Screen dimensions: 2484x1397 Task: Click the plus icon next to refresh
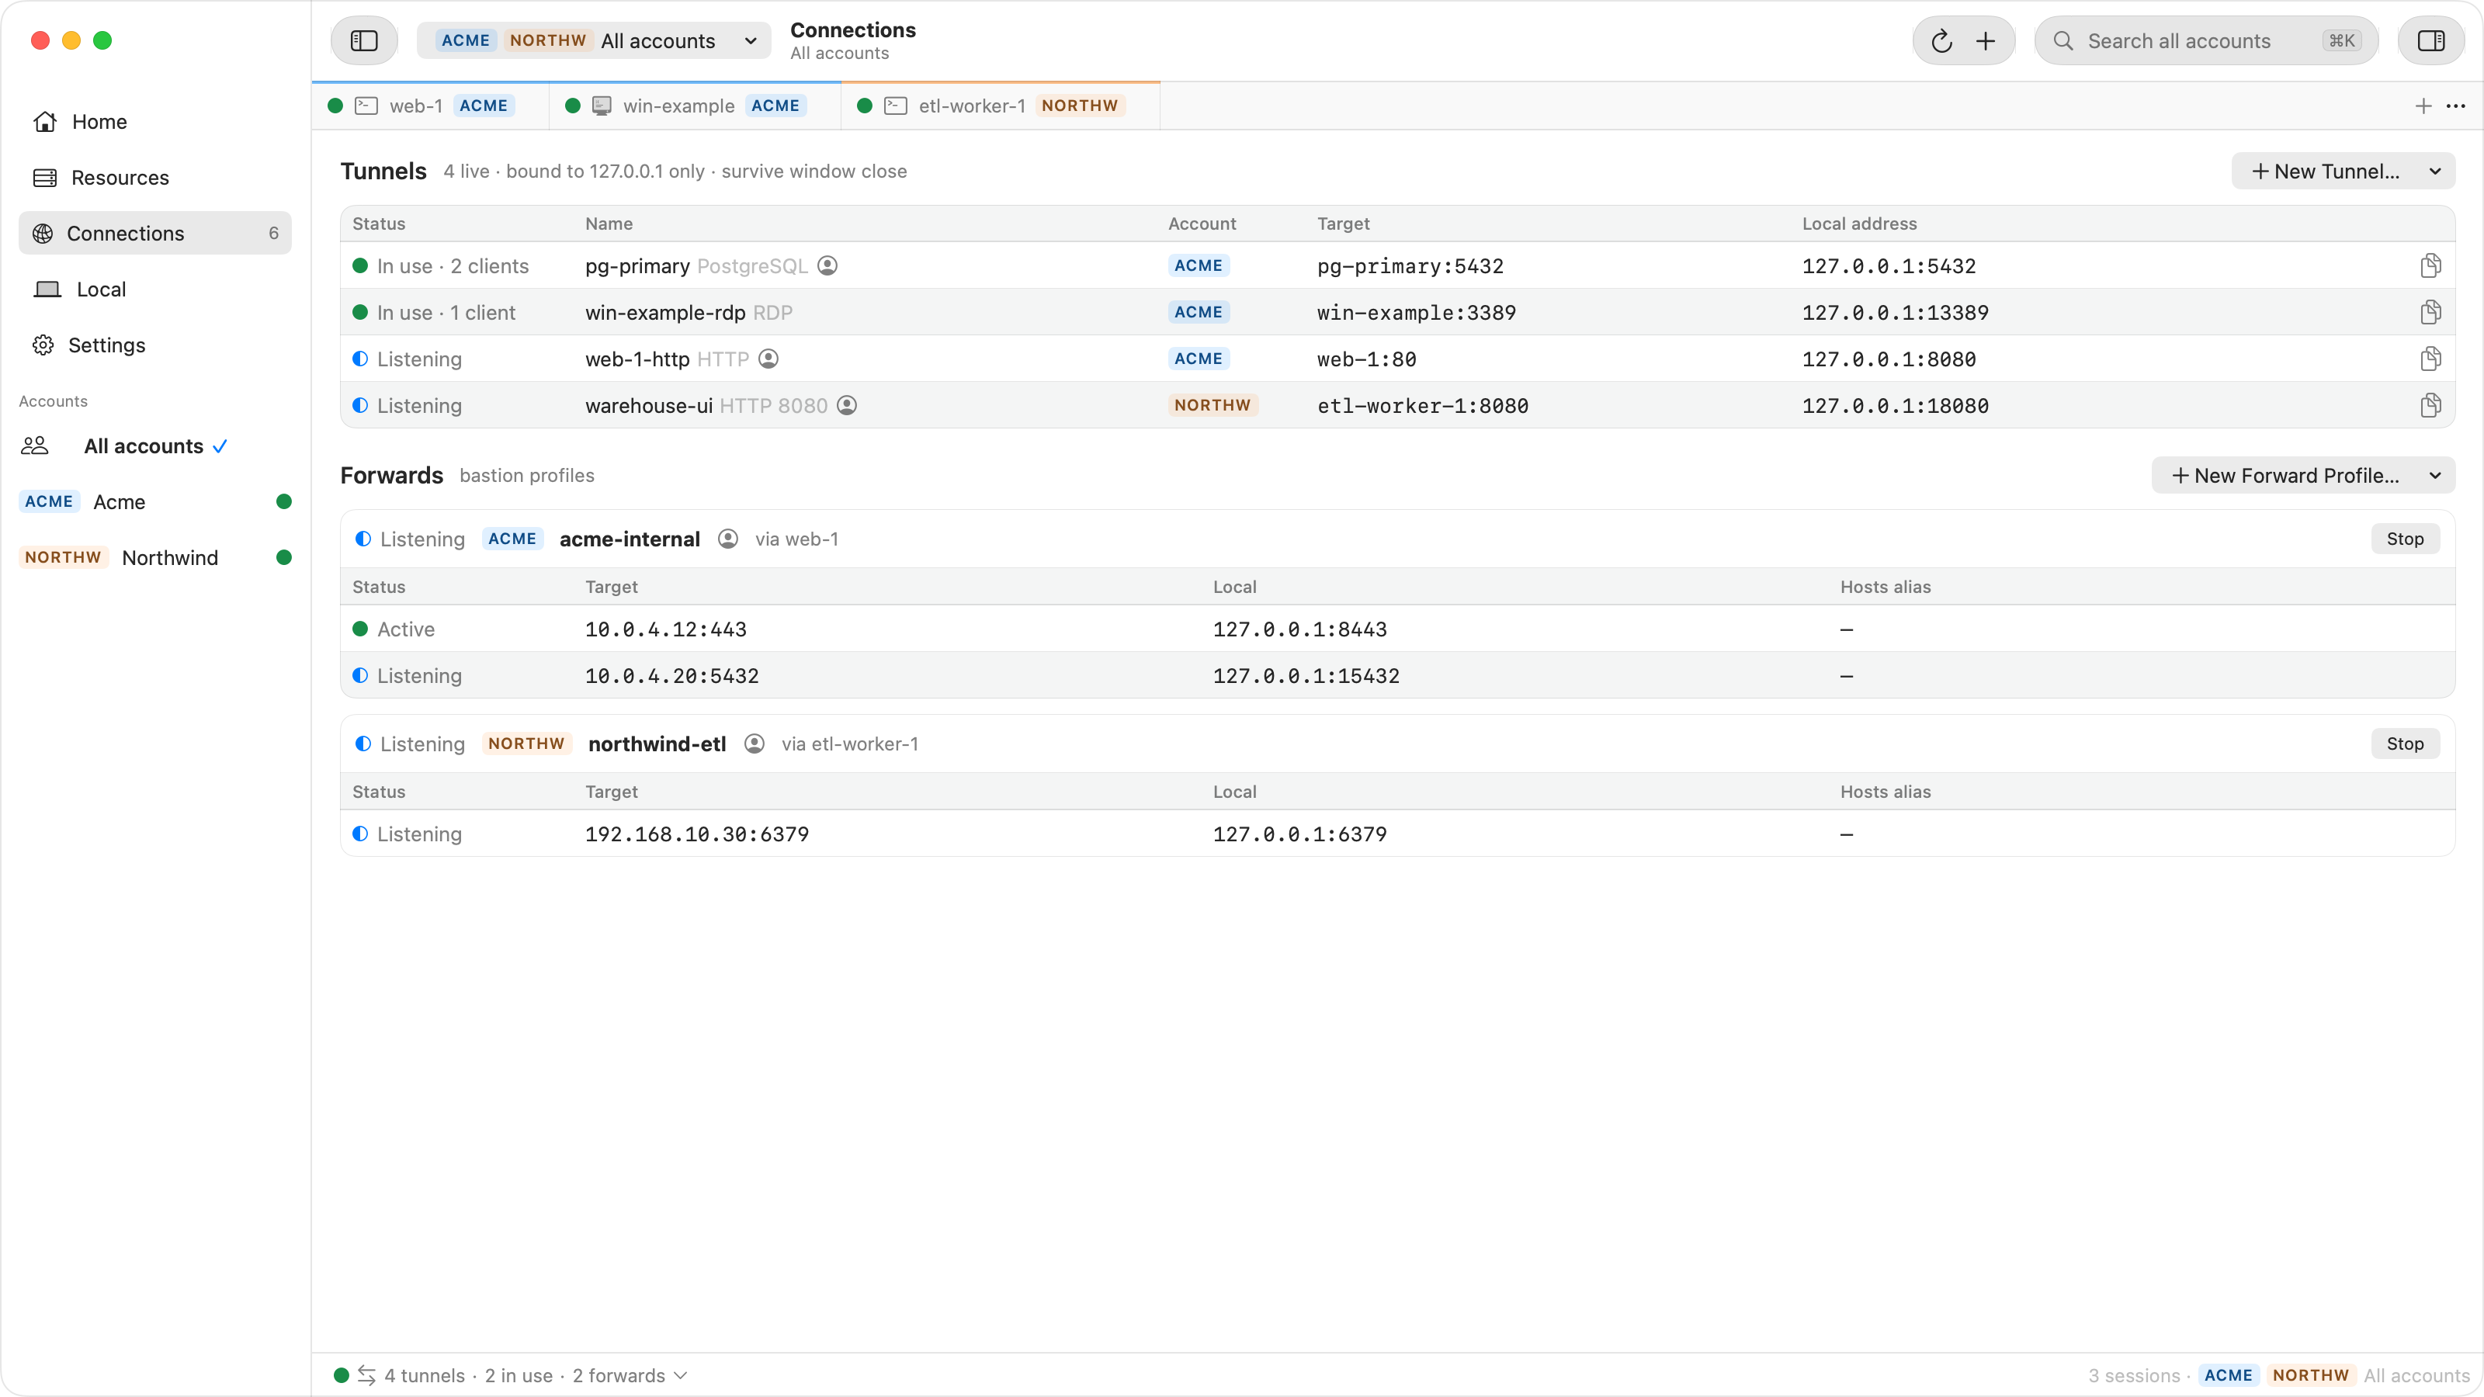point(1986,40)
